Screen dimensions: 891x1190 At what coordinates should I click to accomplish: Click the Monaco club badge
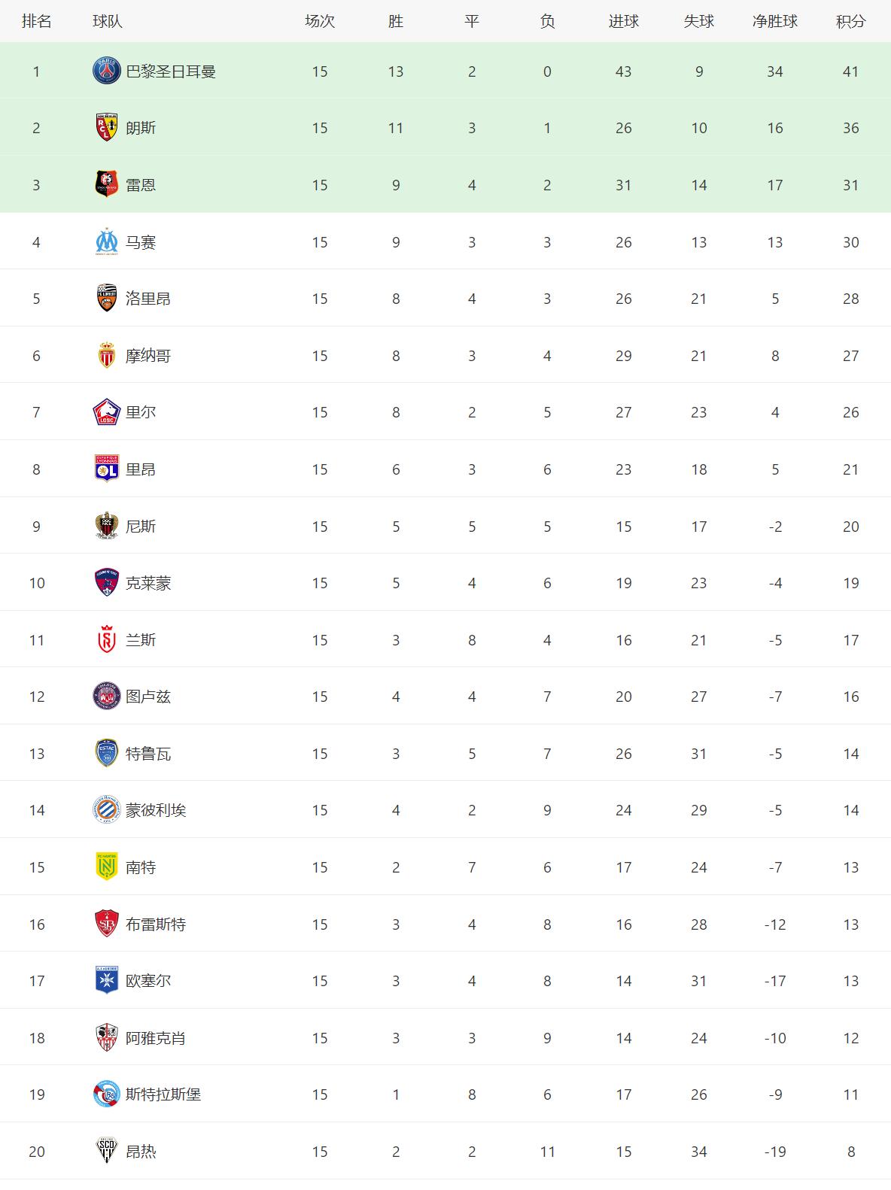[106, 356]
